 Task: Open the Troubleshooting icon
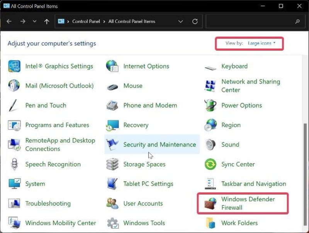coord(14,203)
